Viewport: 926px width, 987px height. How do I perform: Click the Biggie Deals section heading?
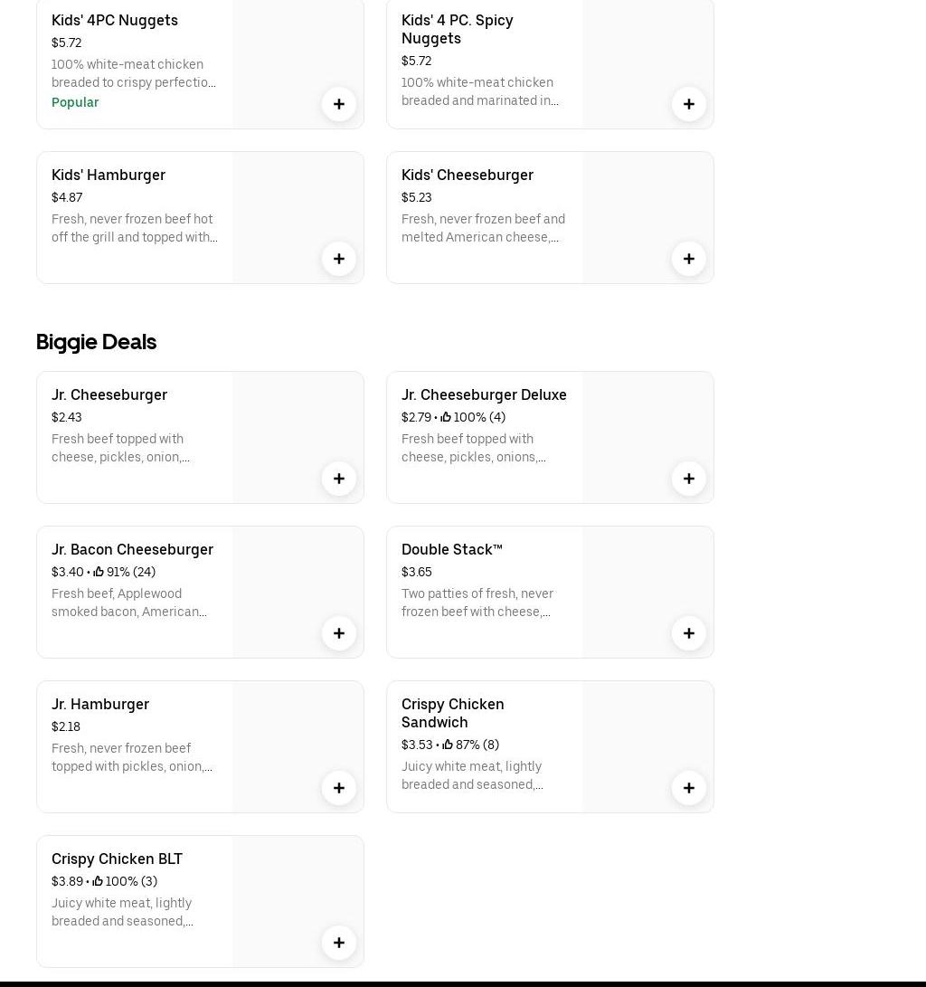(x=96, y=342)
